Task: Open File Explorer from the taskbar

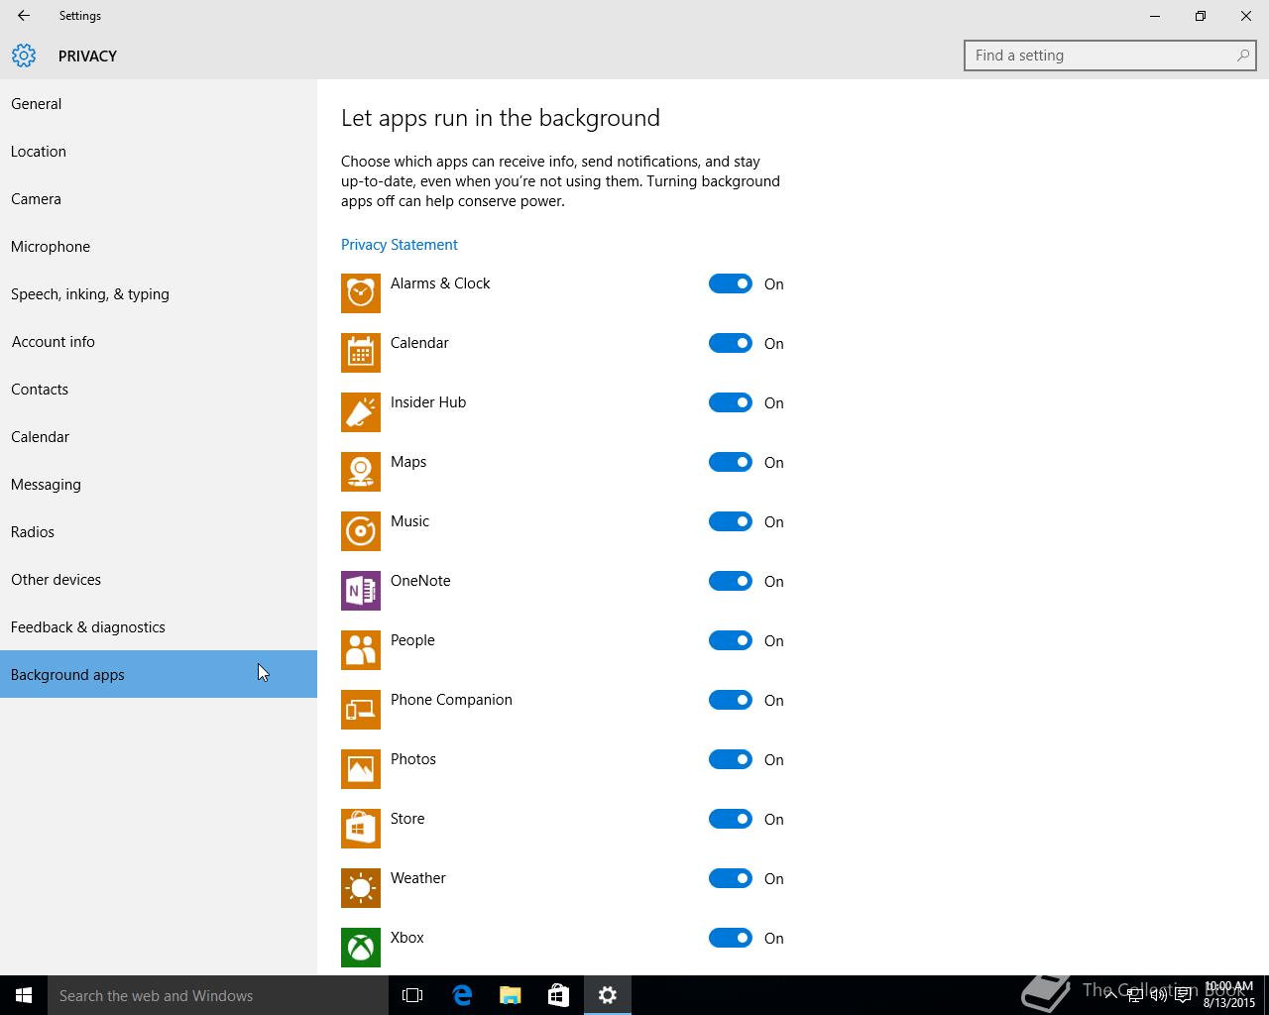Action: coord(511,995)
